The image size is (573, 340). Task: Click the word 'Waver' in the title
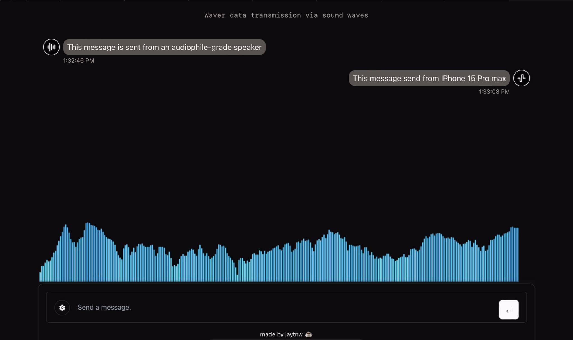(215, 15)
